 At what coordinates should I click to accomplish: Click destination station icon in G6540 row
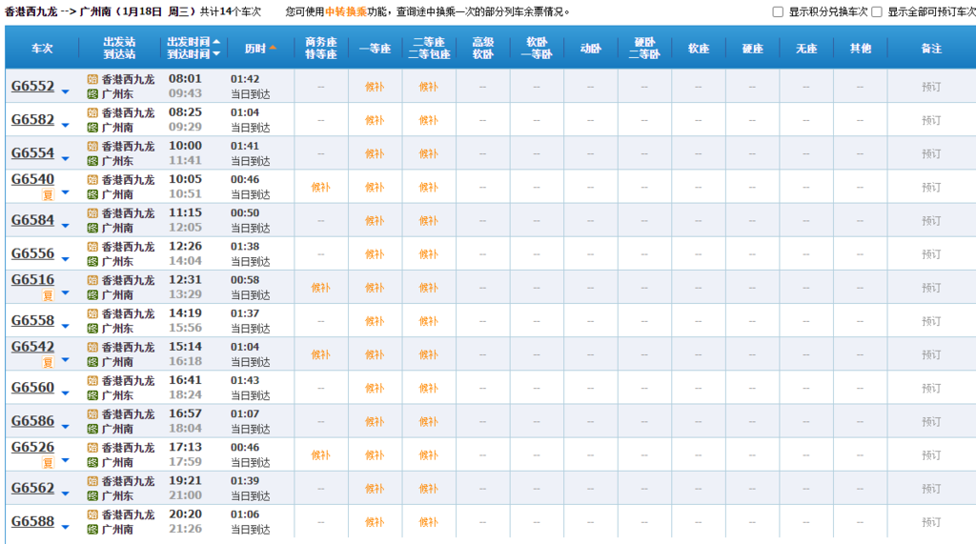[92, 194]
